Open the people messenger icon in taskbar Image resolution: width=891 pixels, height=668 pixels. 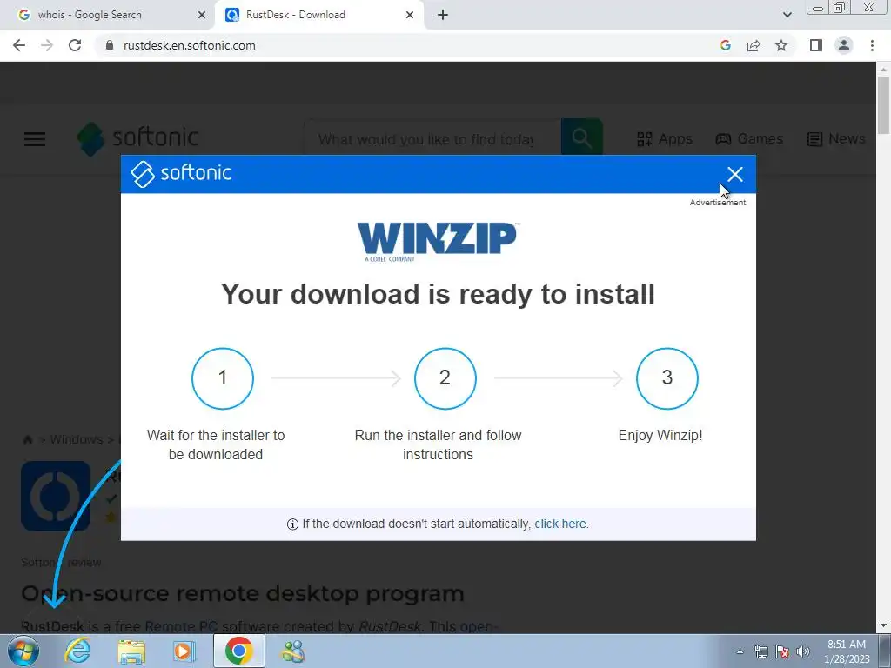pyautogui.click(x=294, y=651)
